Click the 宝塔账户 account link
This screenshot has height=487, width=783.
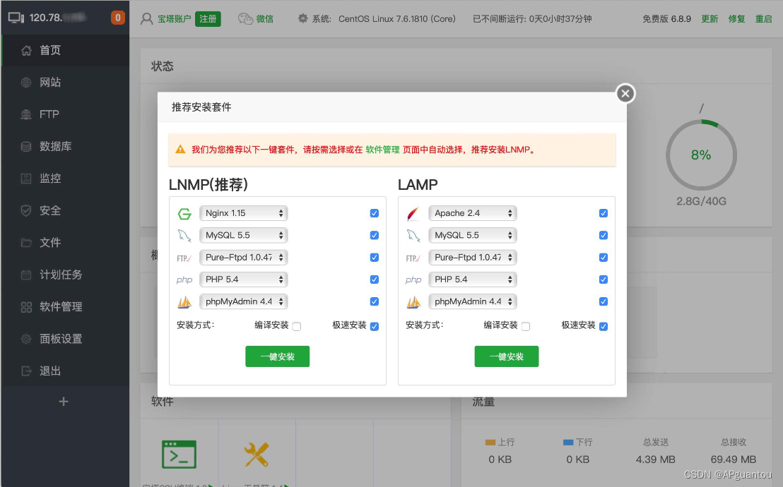pyautogui.click(x=175, y=19)
